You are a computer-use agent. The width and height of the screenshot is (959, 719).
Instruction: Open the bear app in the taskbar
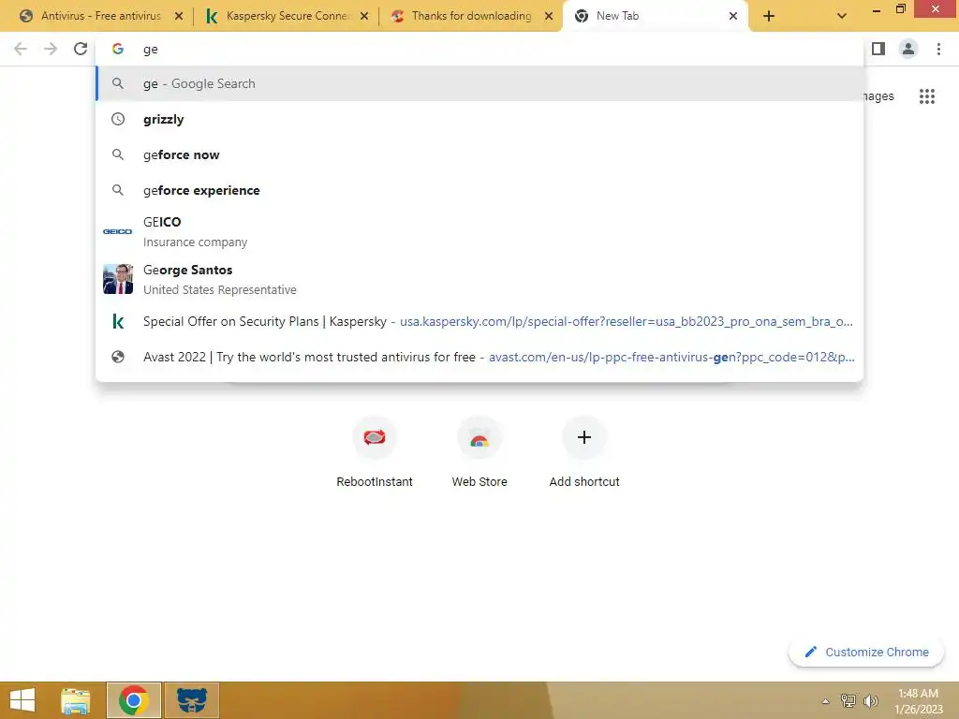coord(192,700)
